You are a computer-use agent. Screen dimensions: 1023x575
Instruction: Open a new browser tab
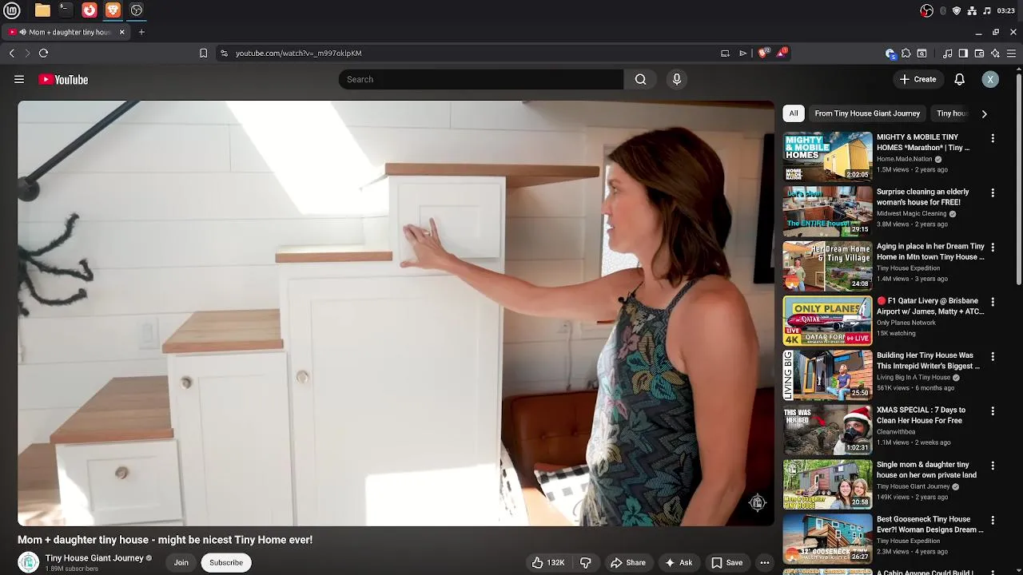coord(141,32)
